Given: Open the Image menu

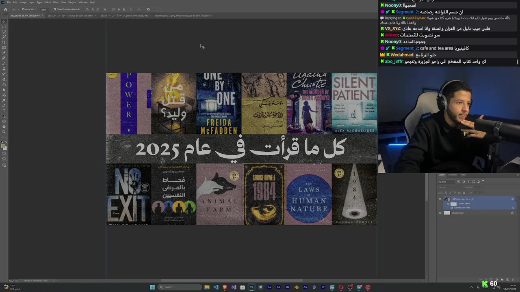Looking at the screenshot, I should [x=23, y=2].
